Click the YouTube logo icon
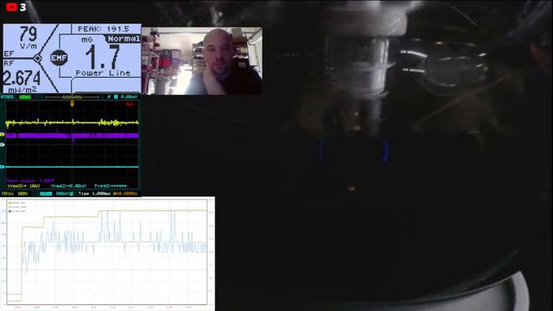The height and width of the screenshot is (311, 553). coord(11,7)
